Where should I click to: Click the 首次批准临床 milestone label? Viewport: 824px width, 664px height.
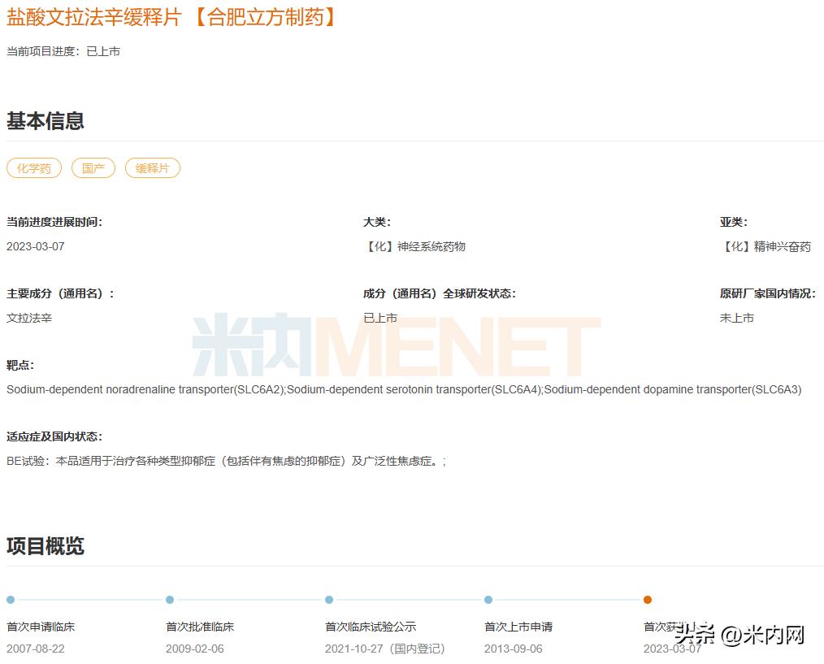click(200, 627)
